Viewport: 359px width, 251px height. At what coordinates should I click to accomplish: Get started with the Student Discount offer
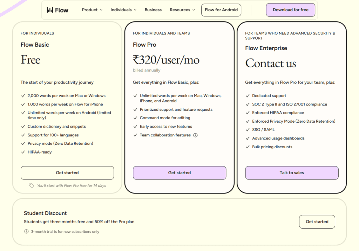pos(317,222)
